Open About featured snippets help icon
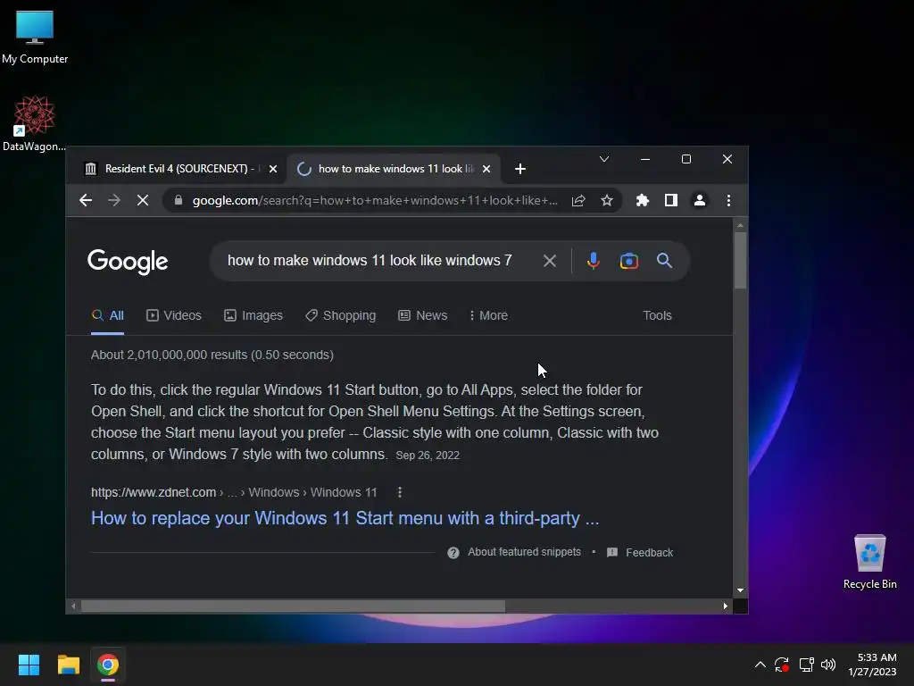This screenshot has height=686, width=914. (x=453, y=552)
